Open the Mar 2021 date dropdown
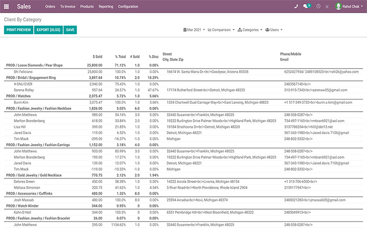Image resolution: width=367 pixels, height=228 pixels. coord(194,30)
